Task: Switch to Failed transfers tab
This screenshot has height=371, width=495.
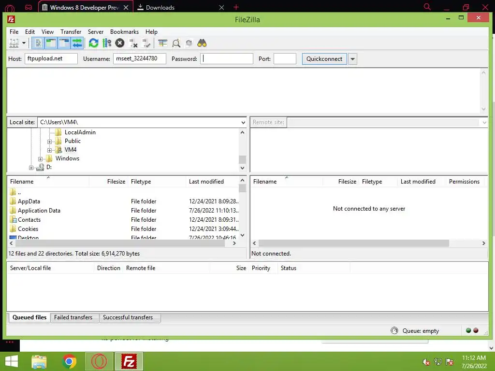Action: [x=73, y=317]
